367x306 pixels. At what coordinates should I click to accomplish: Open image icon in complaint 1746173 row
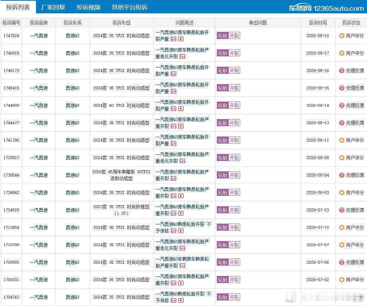coord(173,74)
